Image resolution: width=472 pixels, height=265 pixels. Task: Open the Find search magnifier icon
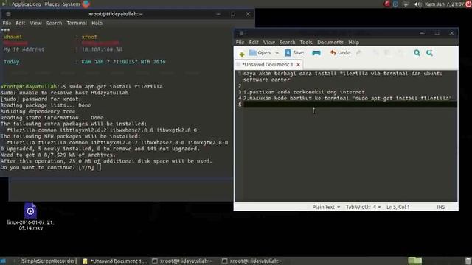(x=417, y=53)
